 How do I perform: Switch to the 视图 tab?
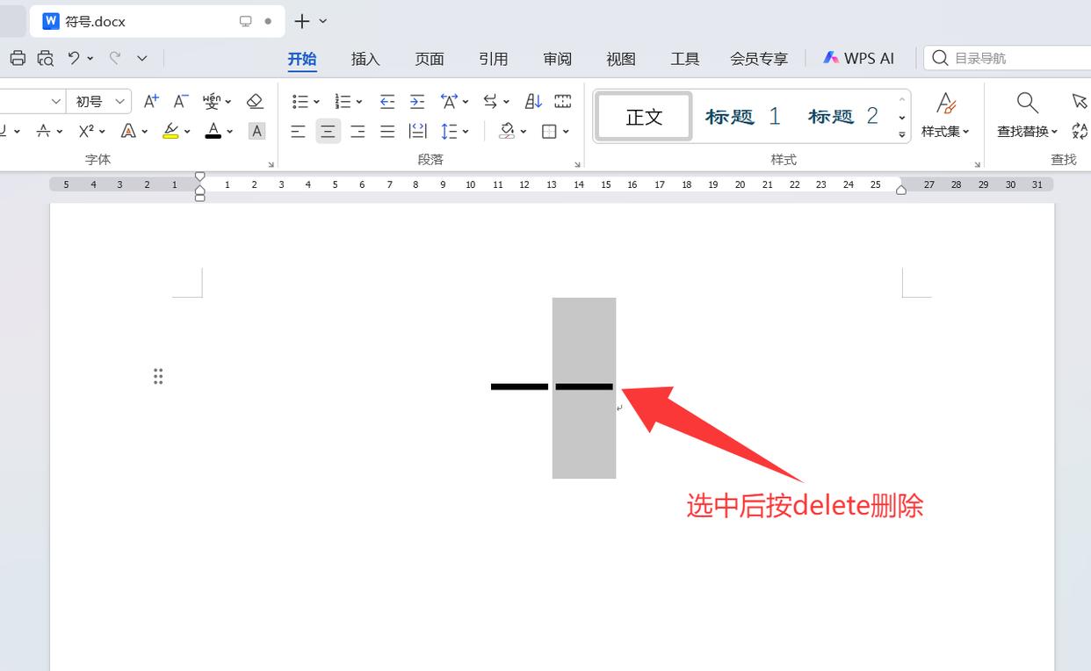(x=621, y=59)
